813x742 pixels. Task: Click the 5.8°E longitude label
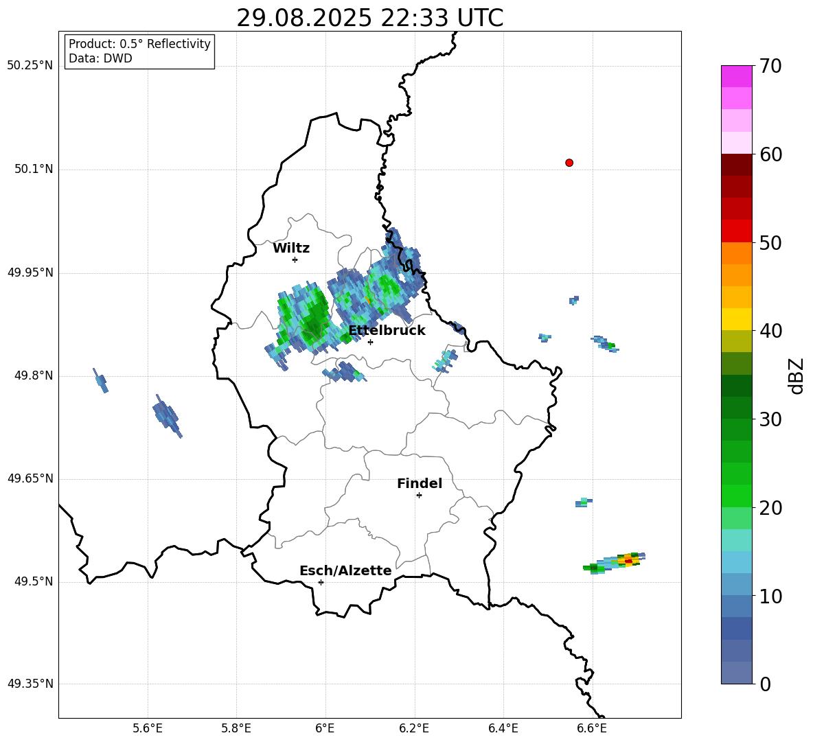[x=236, y=728]
